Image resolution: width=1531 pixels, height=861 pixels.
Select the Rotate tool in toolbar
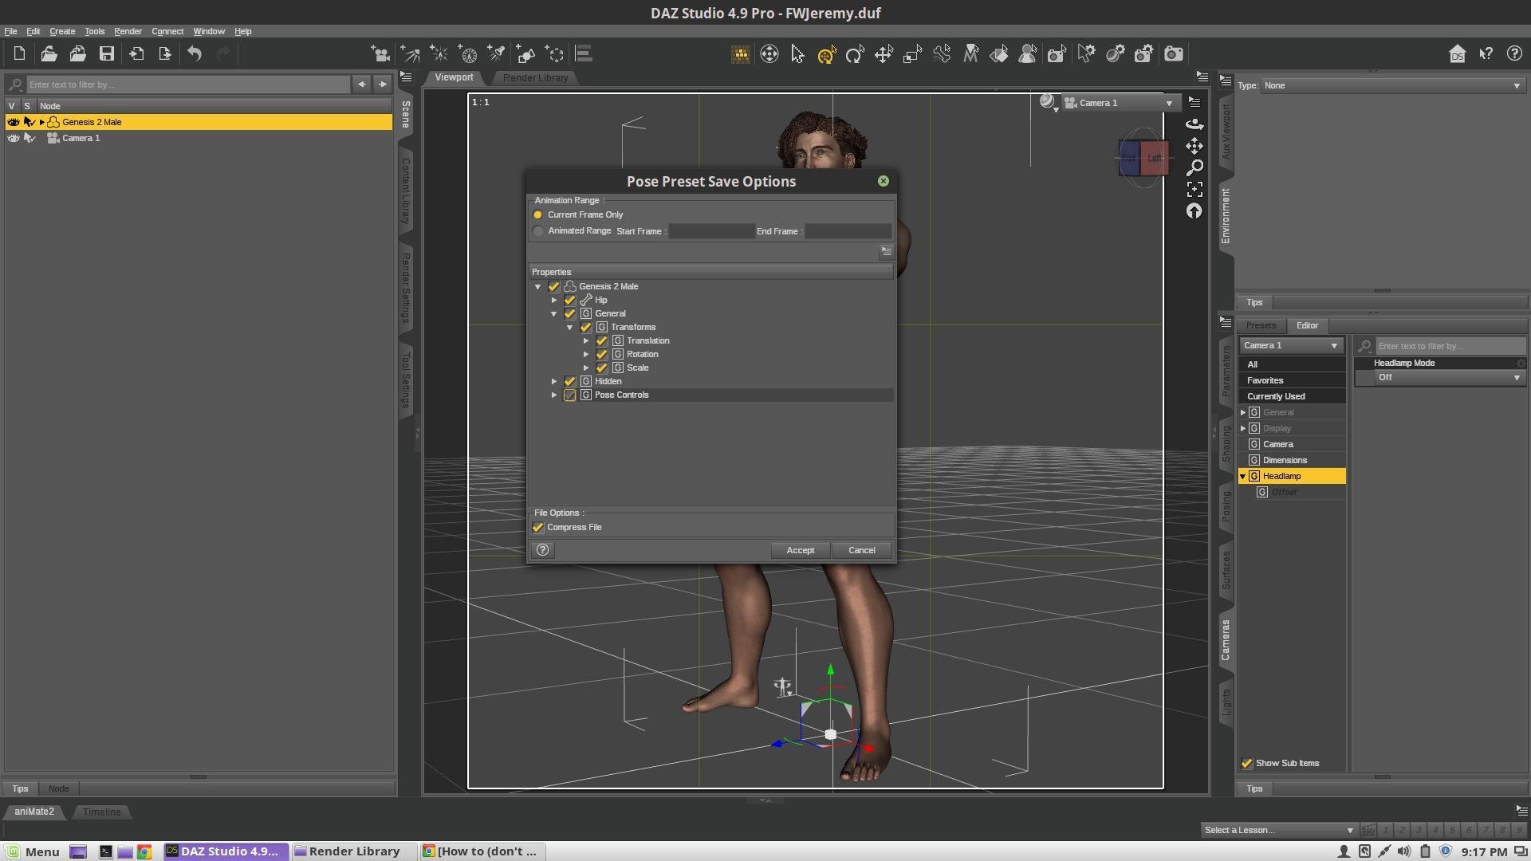(855, 54)
